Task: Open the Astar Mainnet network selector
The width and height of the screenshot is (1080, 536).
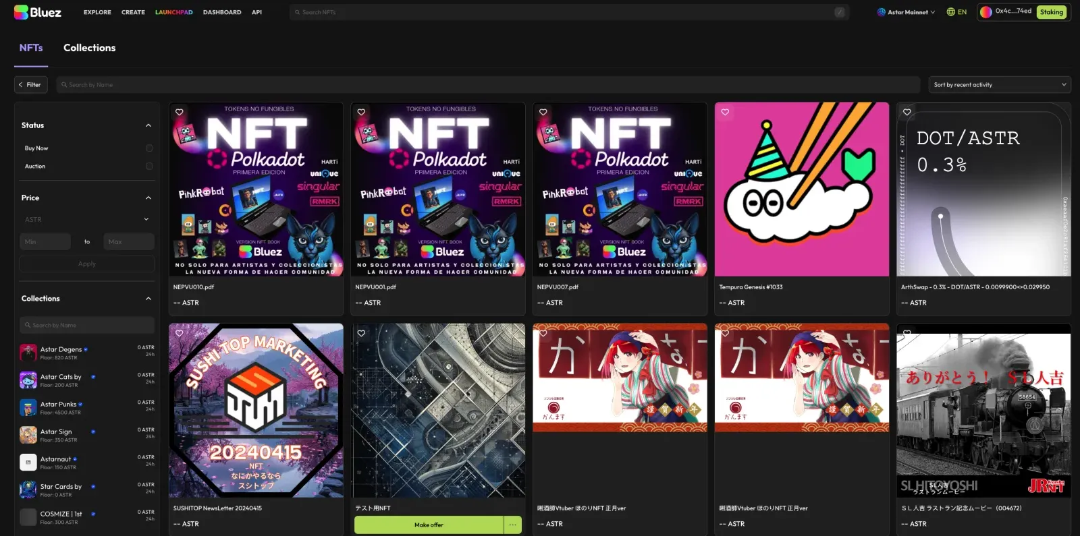Action: tap(906, 12)
